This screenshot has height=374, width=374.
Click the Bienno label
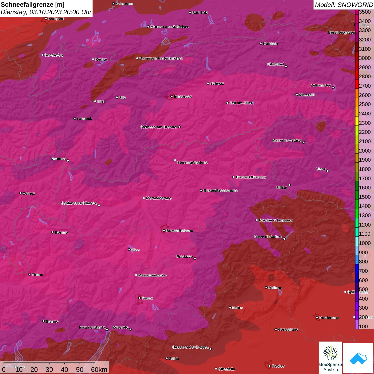click(52, 321)
